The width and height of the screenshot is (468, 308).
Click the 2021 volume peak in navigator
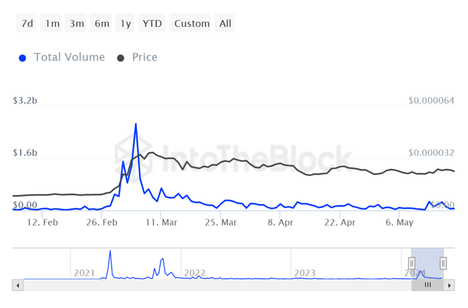pos(110,251)
